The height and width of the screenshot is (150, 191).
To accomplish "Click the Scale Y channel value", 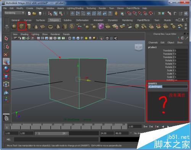I will (x=181, y=74).
